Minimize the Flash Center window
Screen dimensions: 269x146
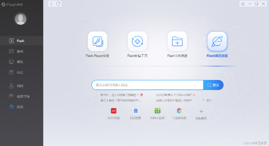250,4
